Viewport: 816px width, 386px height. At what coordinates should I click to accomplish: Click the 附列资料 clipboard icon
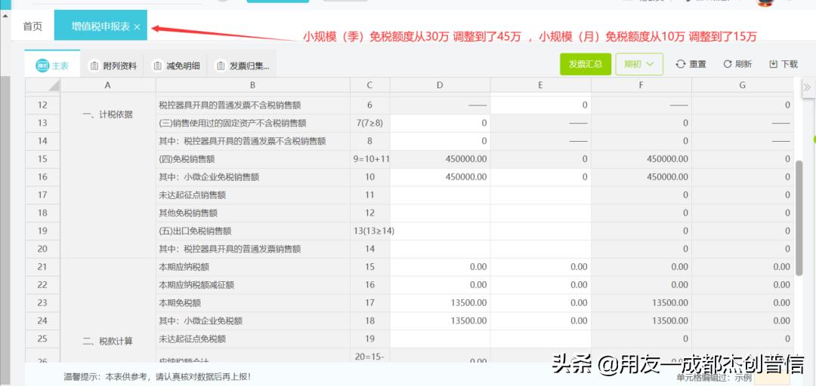(x=94, y=66)
